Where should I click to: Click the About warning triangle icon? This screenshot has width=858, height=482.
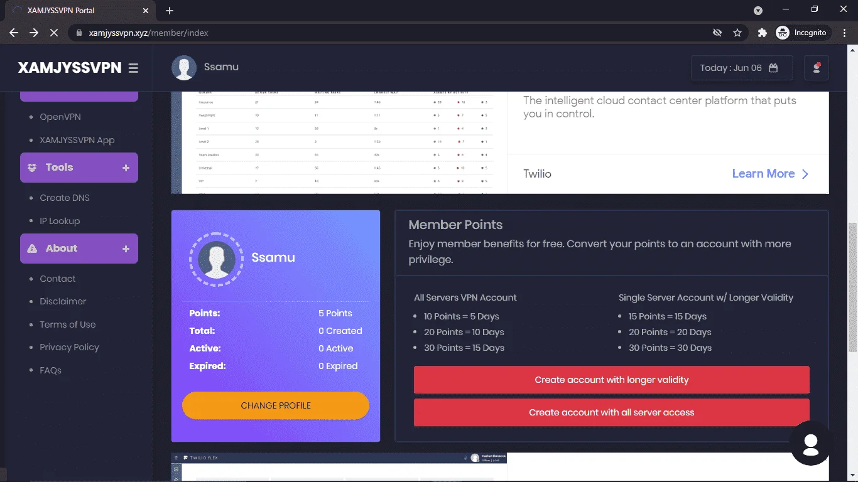(32, 249)
